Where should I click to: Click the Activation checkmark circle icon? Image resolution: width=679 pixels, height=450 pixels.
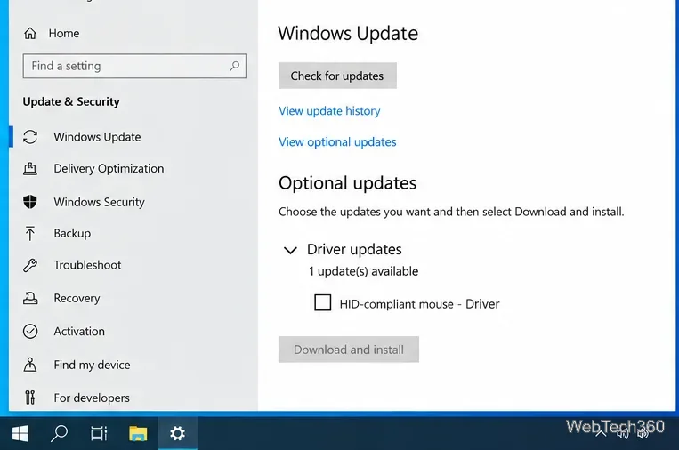pos(30,332)
